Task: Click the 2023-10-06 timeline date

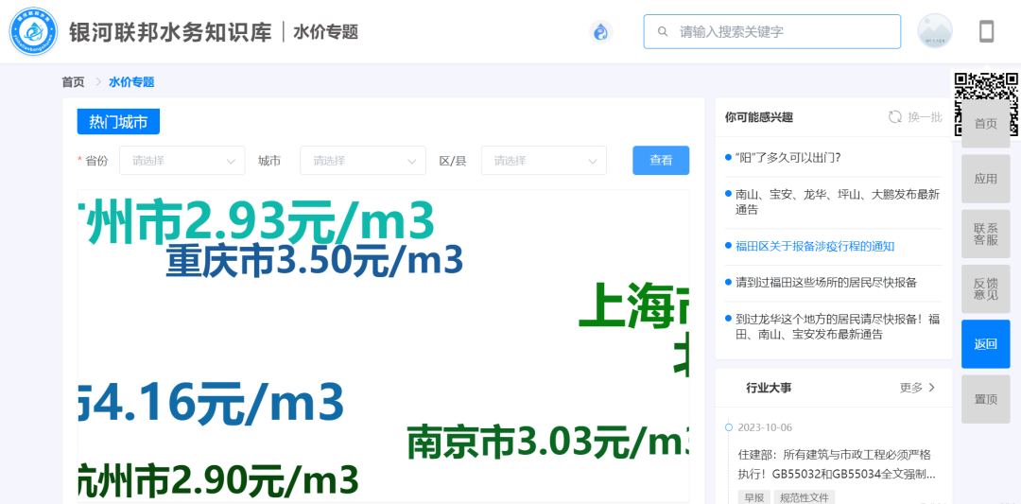Action: (765, 427)
